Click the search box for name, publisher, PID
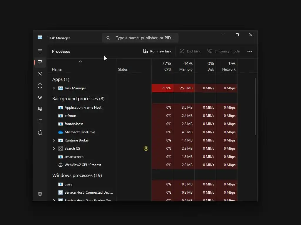 click(x=140, y=38)
